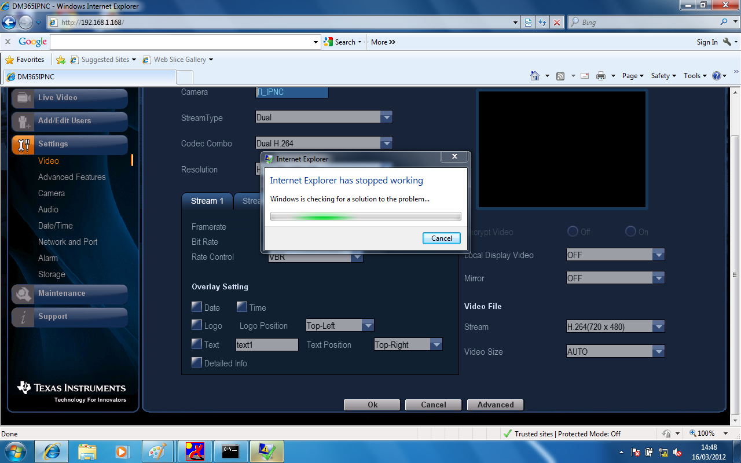Open the Video File Stream dropdown
This screenshot has width=741, height=463.
[658, 326]
